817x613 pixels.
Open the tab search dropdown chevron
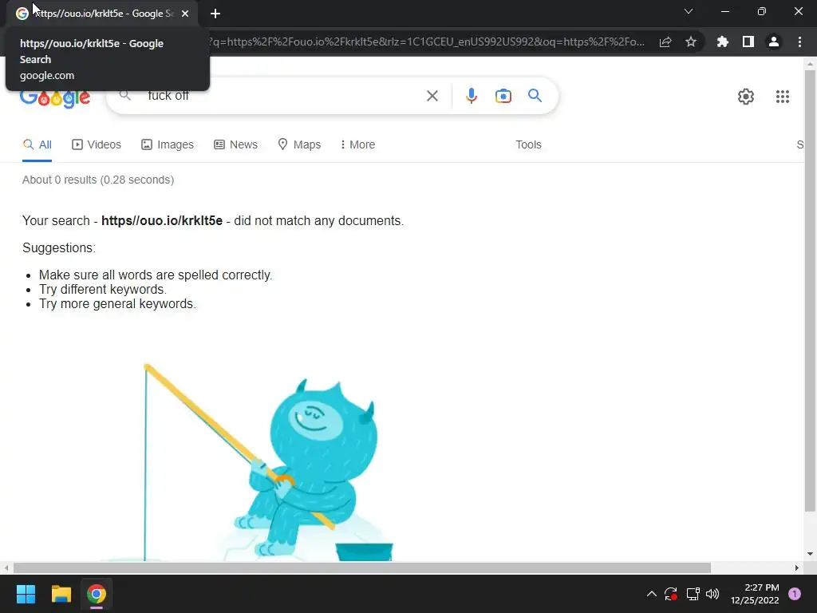pos(689,11)
